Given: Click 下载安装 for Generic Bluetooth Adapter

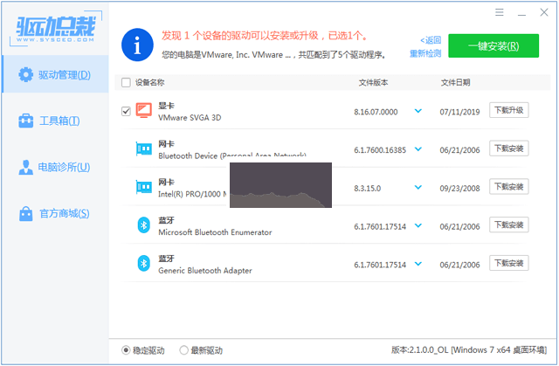Looking at the screenshot, I should (x=508, y=263).
